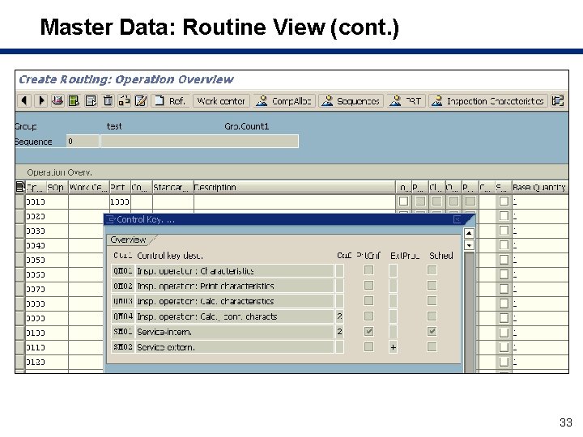This screenshot has width=583, height=437.
Task: Click the next (right arrow) toolbar icon
Action: coord(41,100)
